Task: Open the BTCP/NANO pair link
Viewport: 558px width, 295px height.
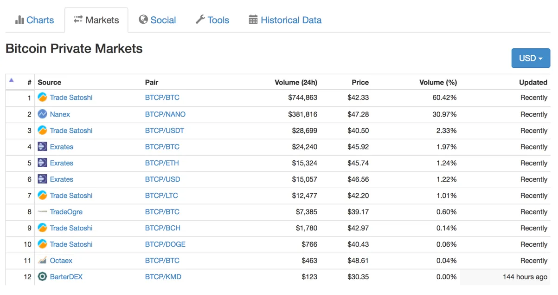Action: [x=165, y=114]
